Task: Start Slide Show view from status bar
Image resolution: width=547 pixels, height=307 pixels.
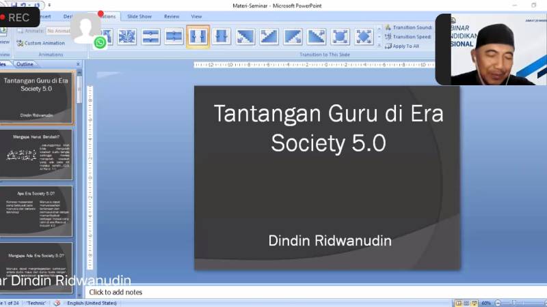Action: click(x=475, y=303)
